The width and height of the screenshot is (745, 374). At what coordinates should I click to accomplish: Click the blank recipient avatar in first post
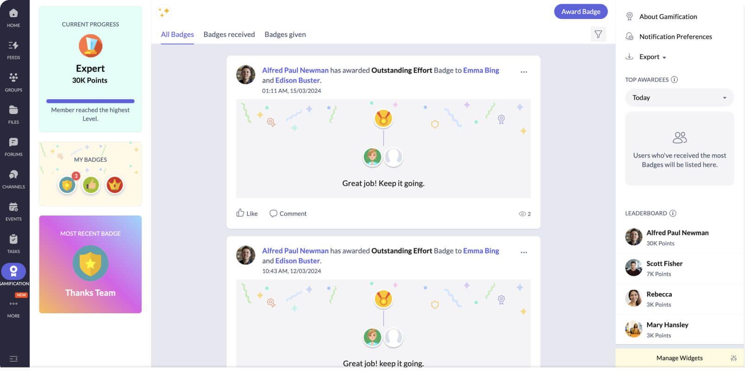pyautogui.click(x=393, y=157)
